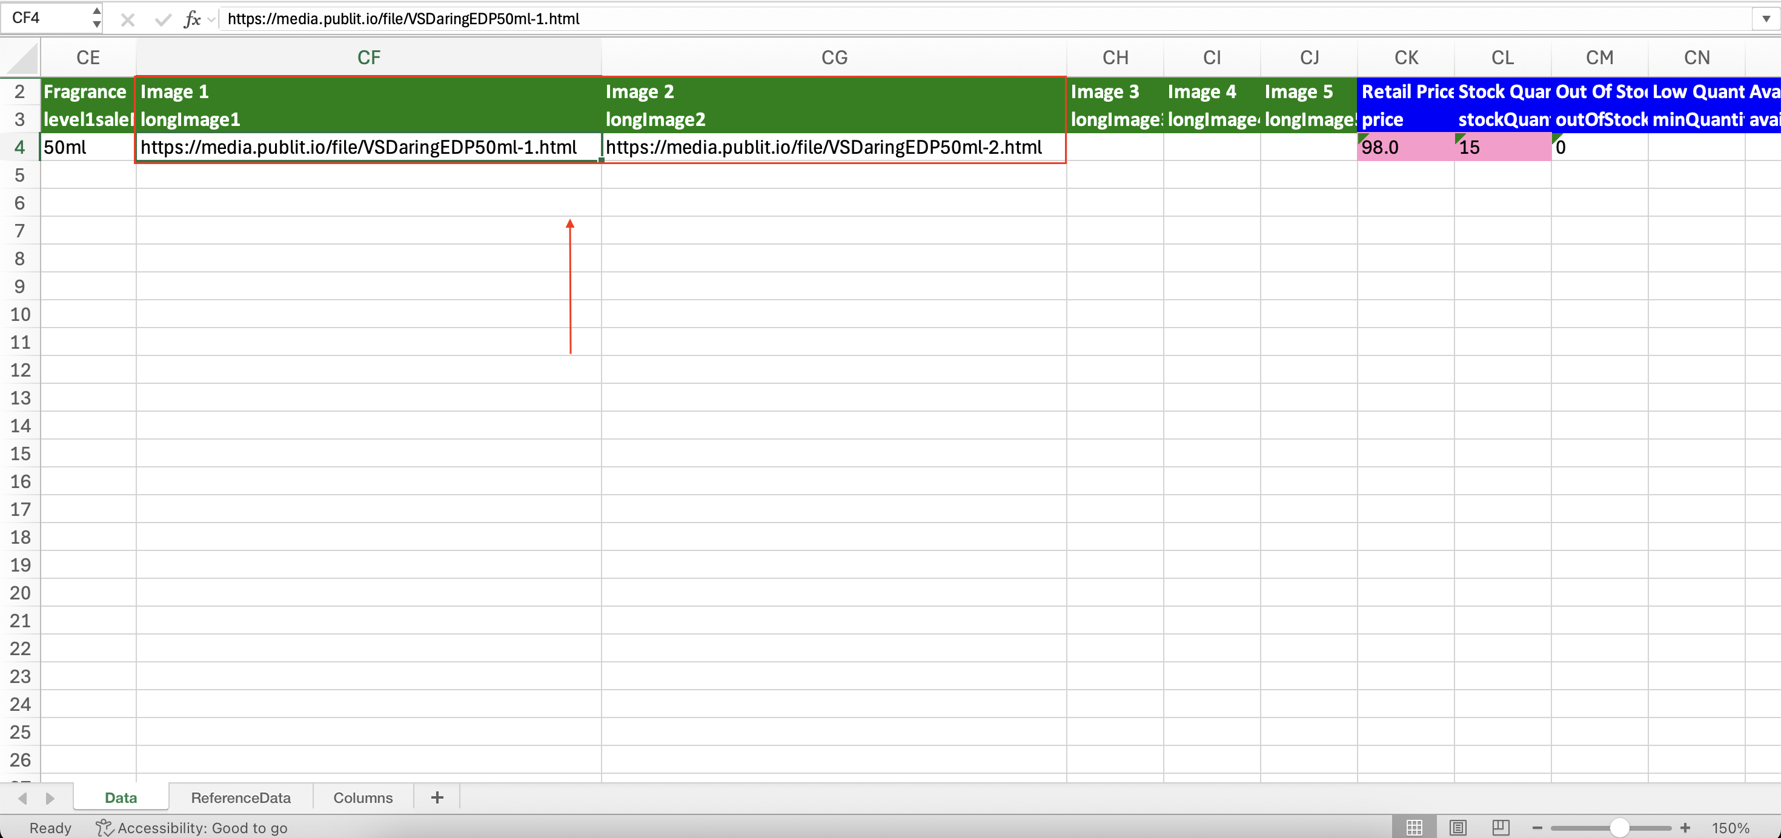The image size is (1781, 838).
Task: Click the confirm entry checkmark icon
Action: [163, 19]
